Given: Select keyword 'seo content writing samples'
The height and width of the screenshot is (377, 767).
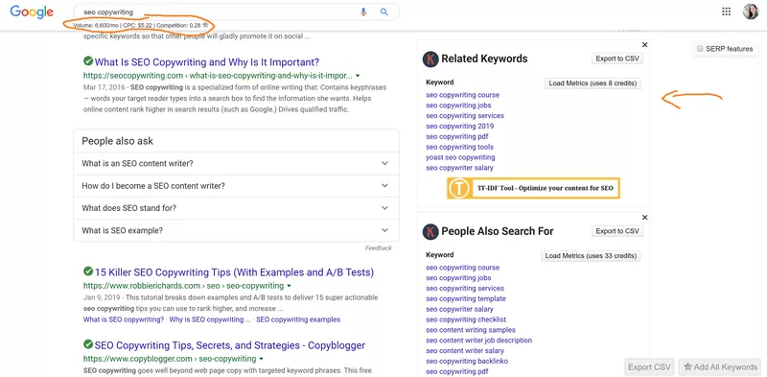Looking at the screenshot, I should (x=471, y=330).
